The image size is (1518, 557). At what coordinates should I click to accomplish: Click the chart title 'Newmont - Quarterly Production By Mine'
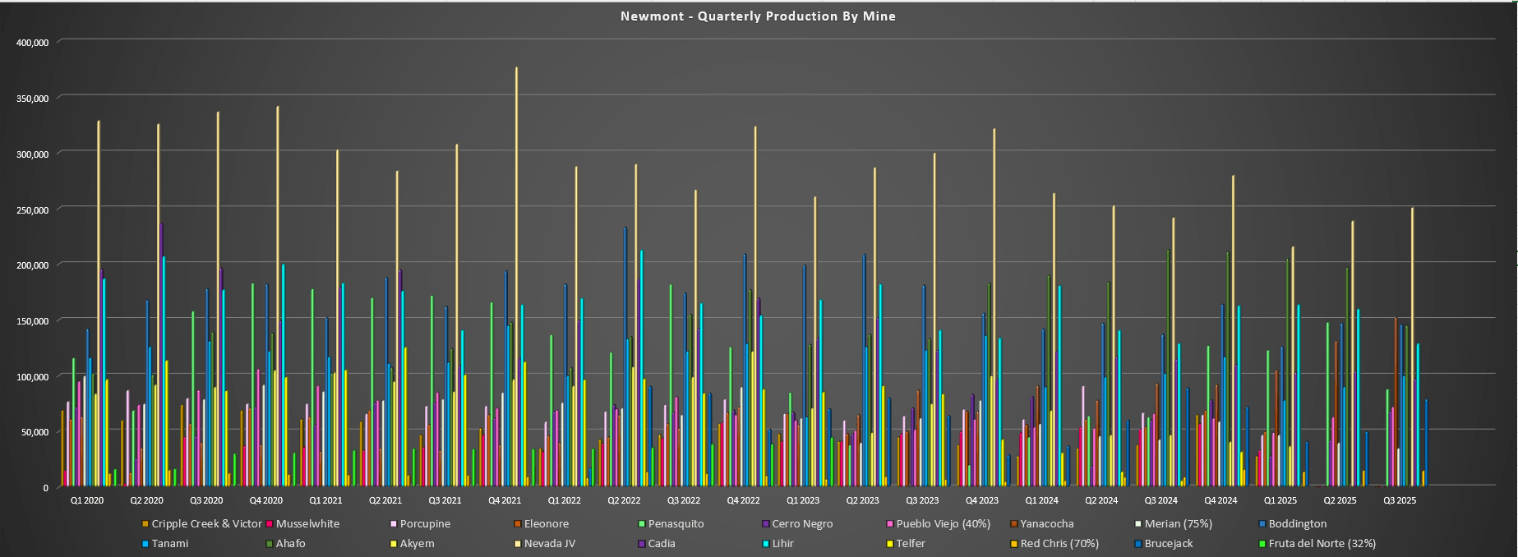tap(758, 16)
